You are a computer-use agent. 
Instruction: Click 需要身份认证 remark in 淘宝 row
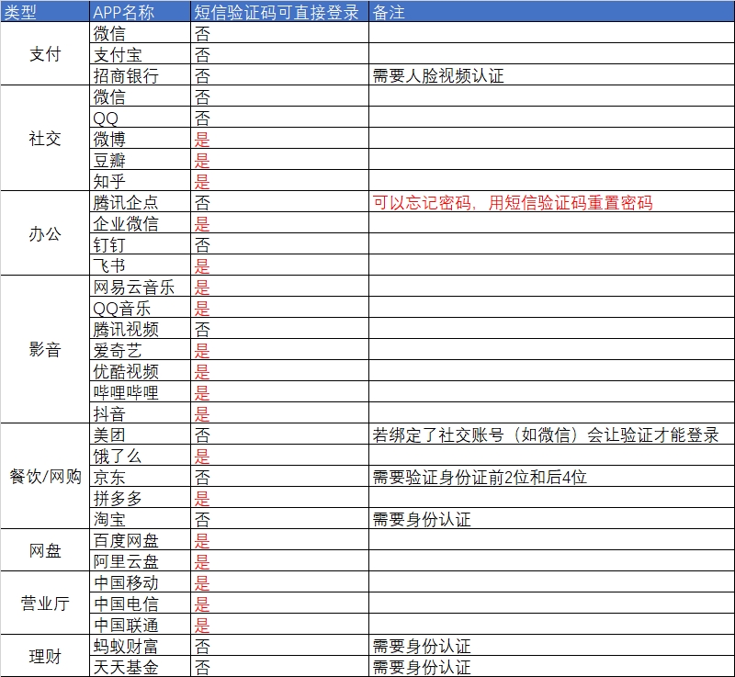coord(552,518)
